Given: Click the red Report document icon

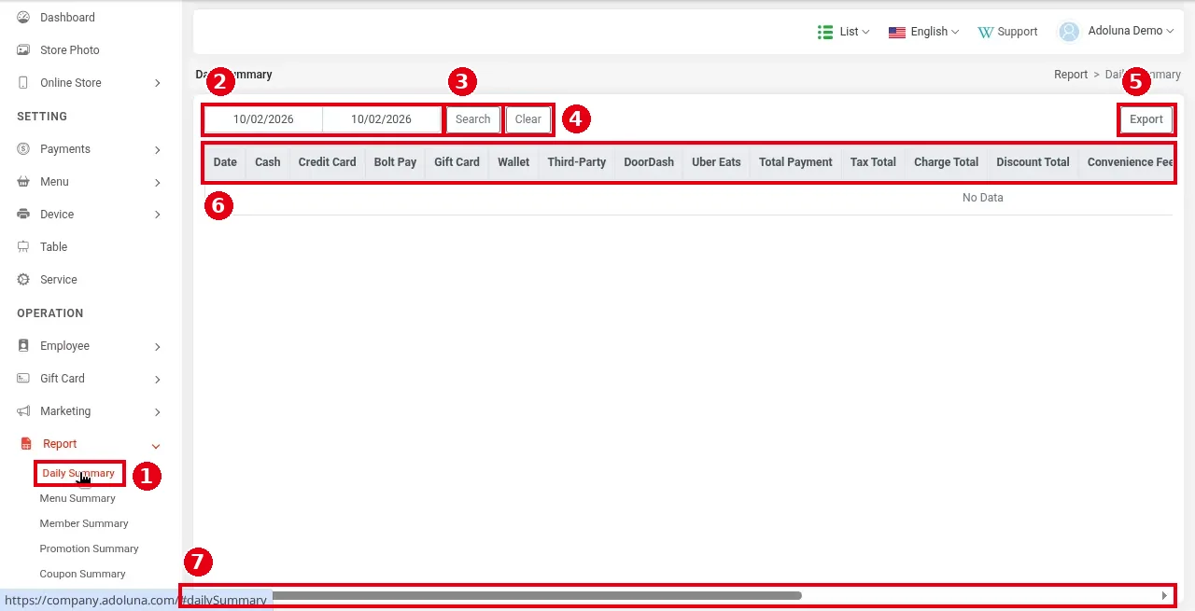Looking at the screenshot, I should pos(26,444).
